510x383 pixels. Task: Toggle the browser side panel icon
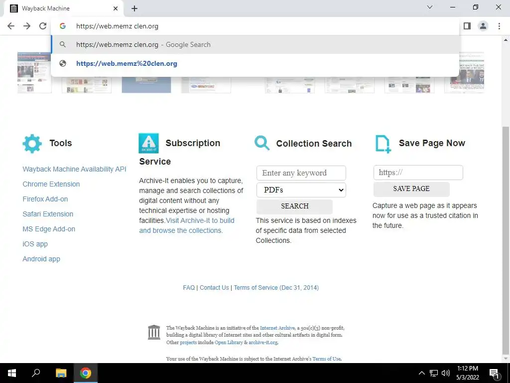click(x=467, y=26)
